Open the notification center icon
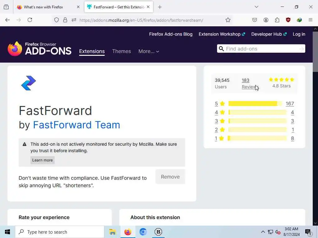 click(308, 232)
